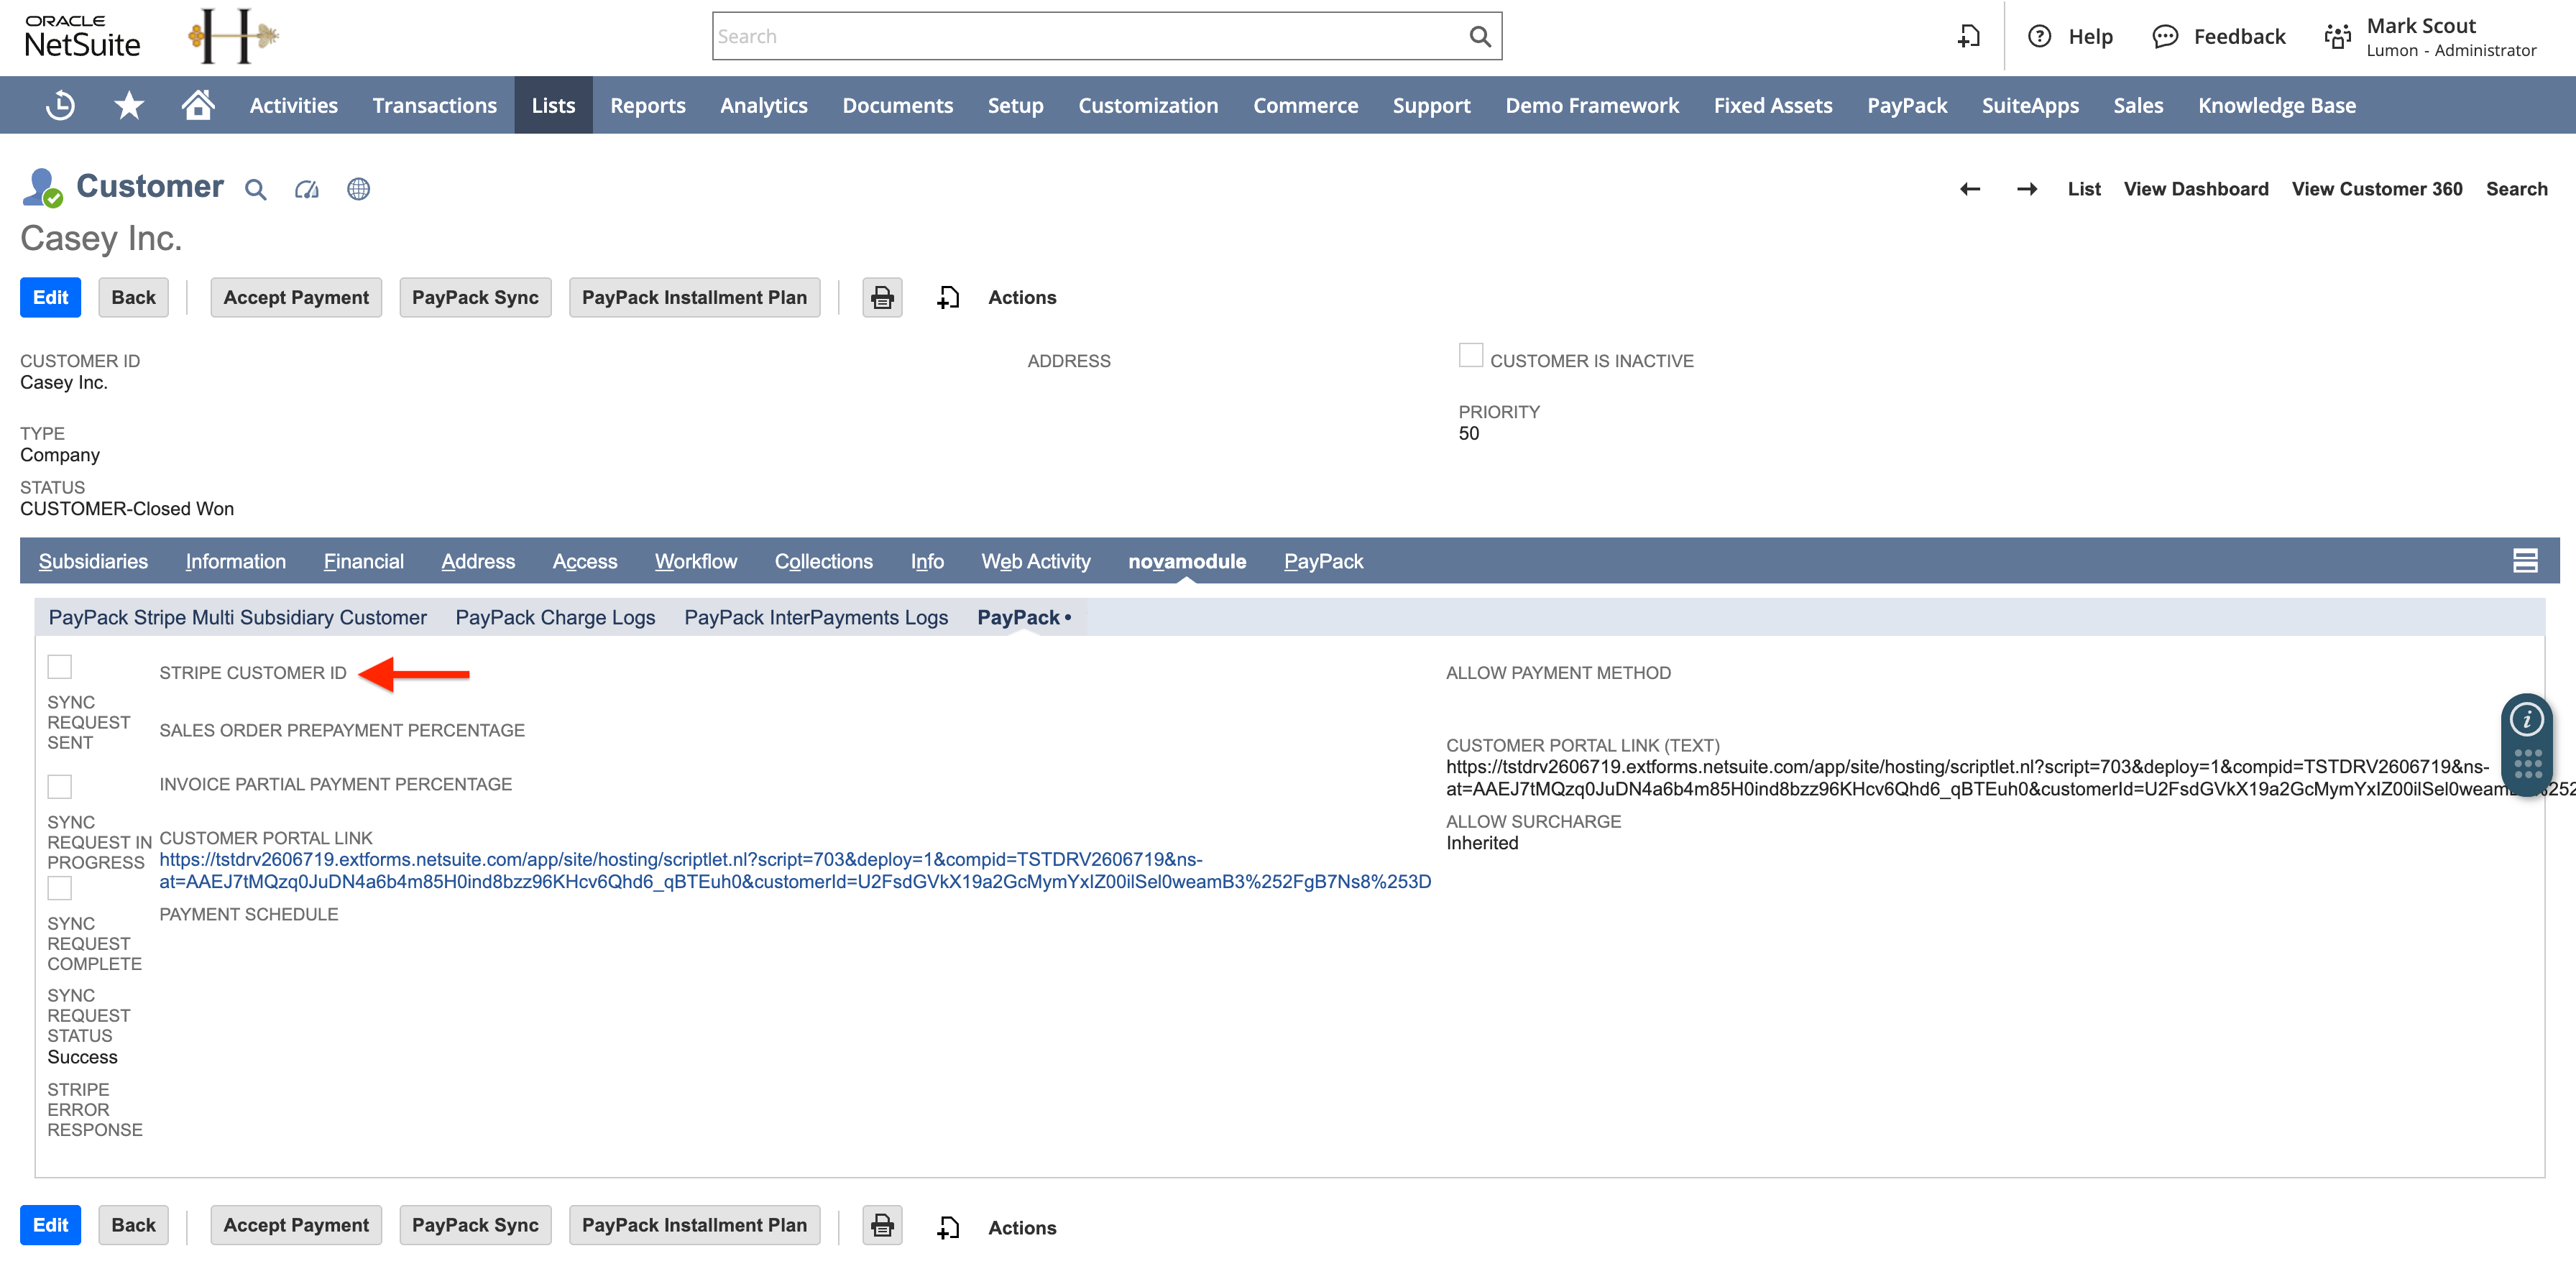Screen dimensions: 2576x1279
Task: Click the global search magnifier icon
Action: 1480,35
